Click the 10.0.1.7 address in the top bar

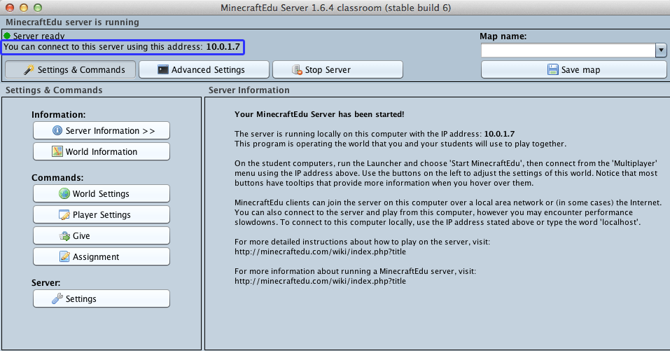(223, 47)
